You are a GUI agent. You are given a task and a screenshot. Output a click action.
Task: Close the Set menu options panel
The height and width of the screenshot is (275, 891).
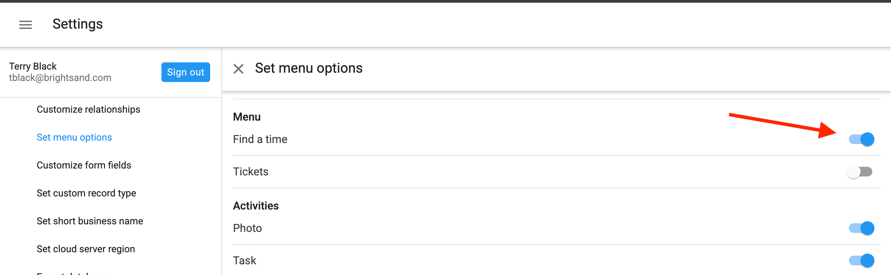coord(238,69)
